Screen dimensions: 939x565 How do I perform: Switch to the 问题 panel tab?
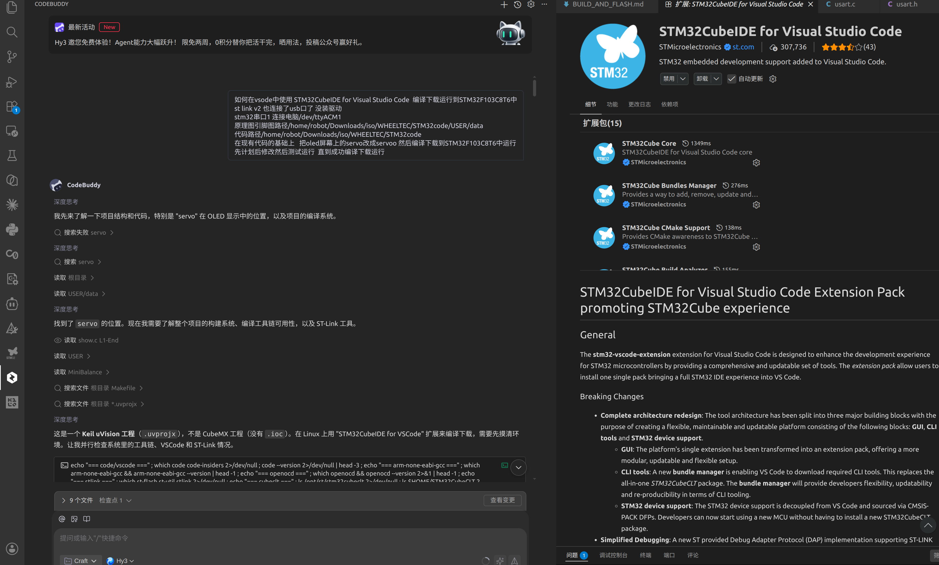point(576,555)
